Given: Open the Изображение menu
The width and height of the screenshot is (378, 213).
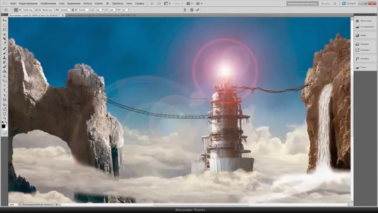Looking at the screenshot, I should 48,3.
